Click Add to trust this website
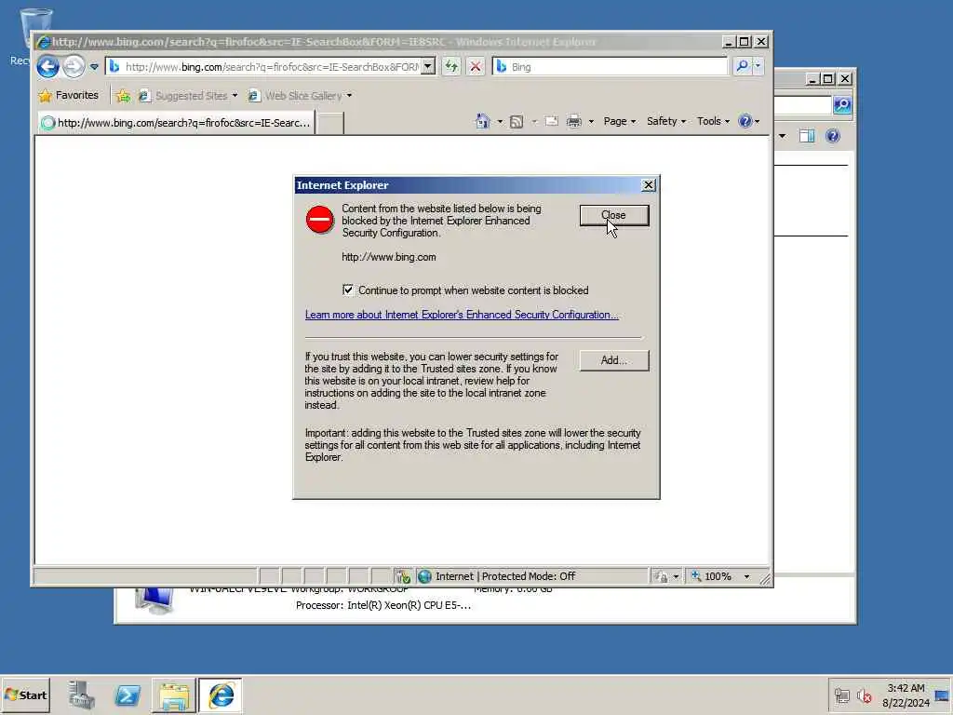This screenshot has width=953, height=715. point(614,360)
